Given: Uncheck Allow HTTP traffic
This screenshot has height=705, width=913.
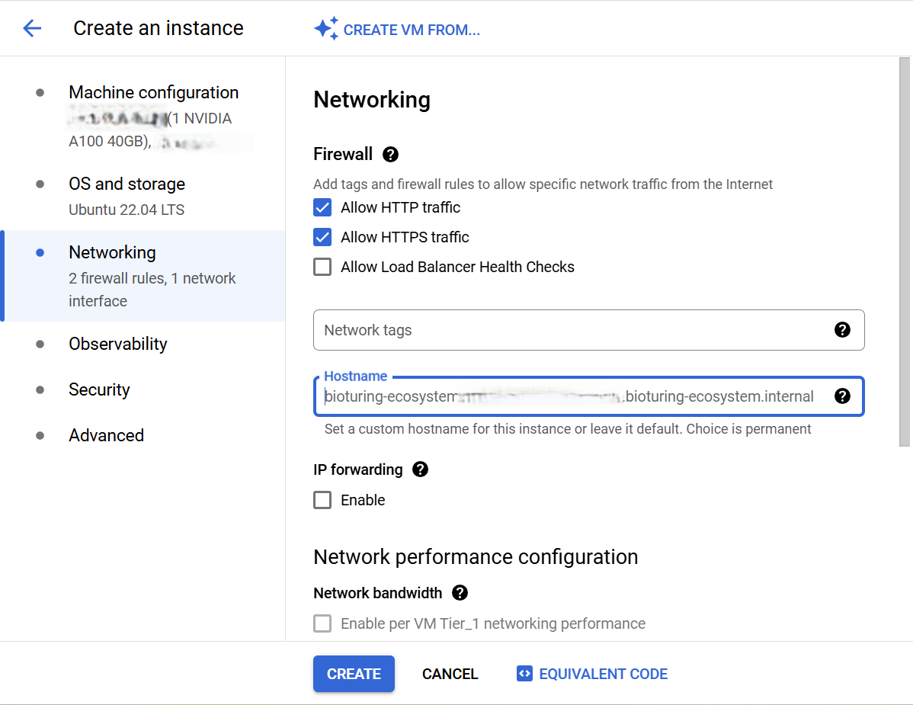Looking at the screenshot, I should click(x=322, y=207).
